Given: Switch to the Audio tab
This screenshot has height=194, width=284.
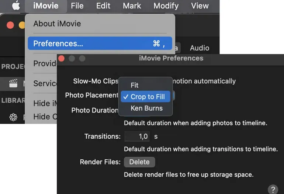Looking at the screenshot, I should (200, 48).
